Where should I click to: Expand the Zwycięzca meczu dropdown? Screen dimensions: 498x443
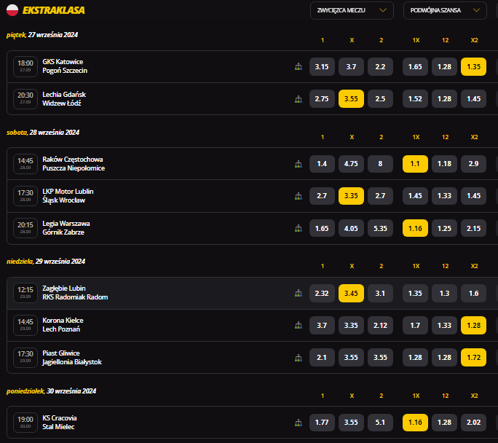point(352,10)
